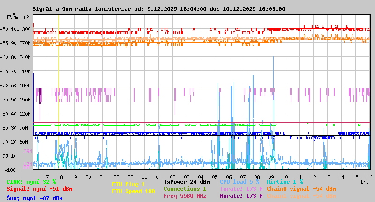Click the orange Chain0 signal legend label
The image size is (375, 202).
tap(301, 189)
